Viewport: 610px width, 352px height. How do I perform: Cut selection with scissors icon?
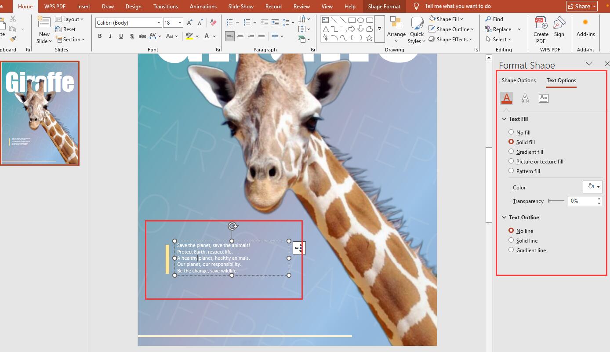point(13,19)
